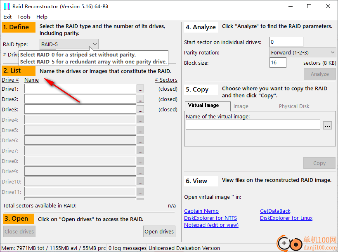Screen dimensions: 338x252
Task: Open the Tools menu
Action: [24, 17]
